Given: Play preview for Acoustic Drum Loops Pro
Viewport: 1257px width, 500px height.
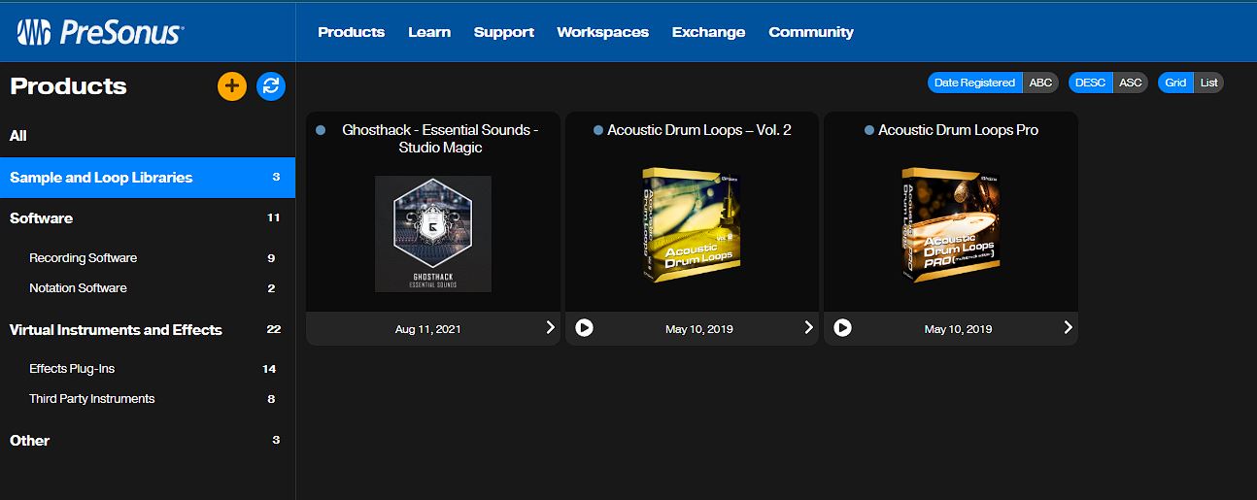Looking at the screenshot, I should [x=843, y=328].
